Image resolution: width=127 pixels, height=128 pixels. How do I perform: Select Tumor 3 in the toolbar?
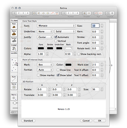[73, 13]
